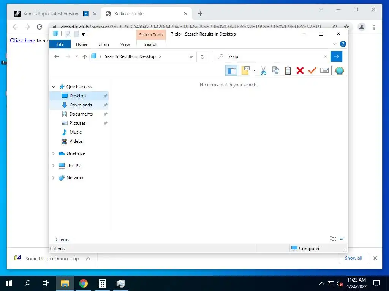Open Calculator from the taskbar
The width and height of the screenshot is (389, 291).
102,283
